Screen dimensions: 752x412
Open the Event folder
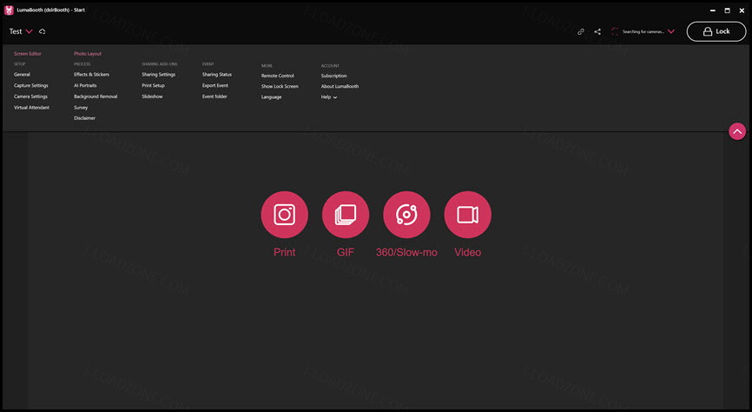coord(214,96)
